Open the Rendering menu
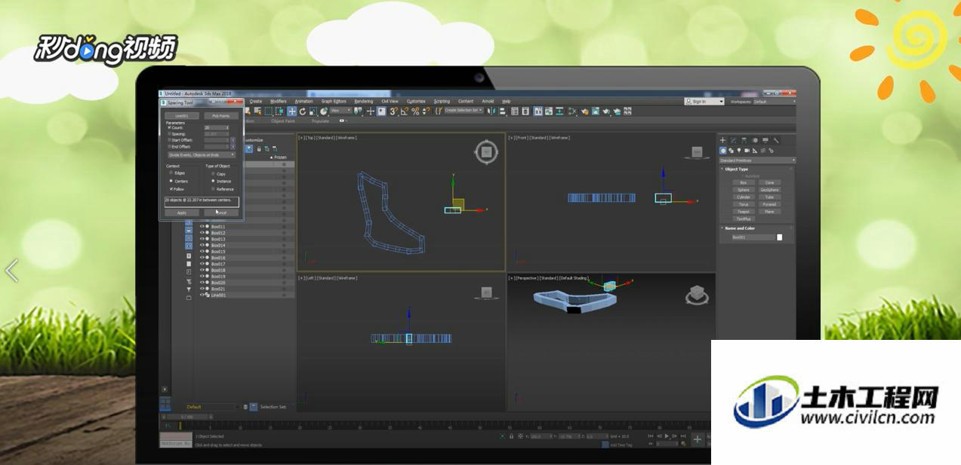961x465 pixels. 363,101
